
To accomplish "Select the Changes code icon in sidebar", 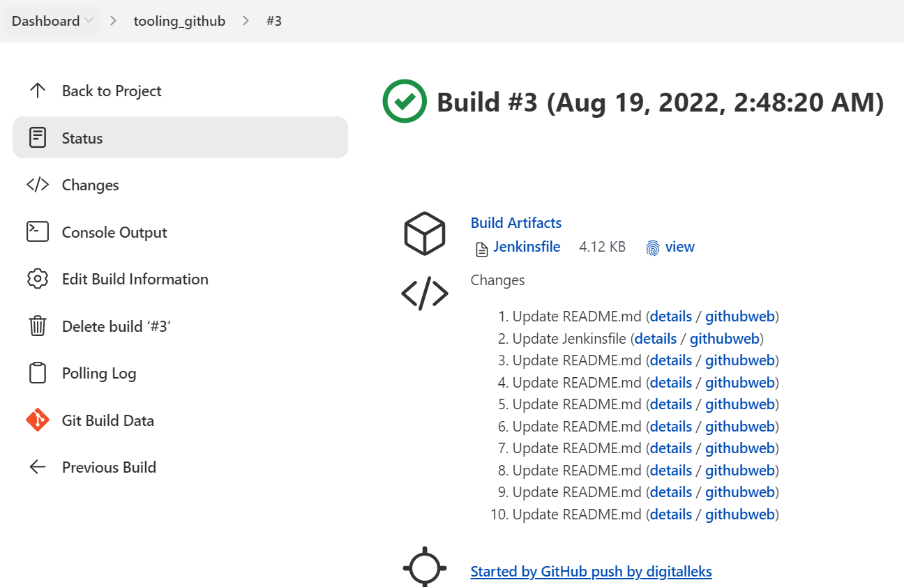I will pyautogui.click(x=37, y=184).
